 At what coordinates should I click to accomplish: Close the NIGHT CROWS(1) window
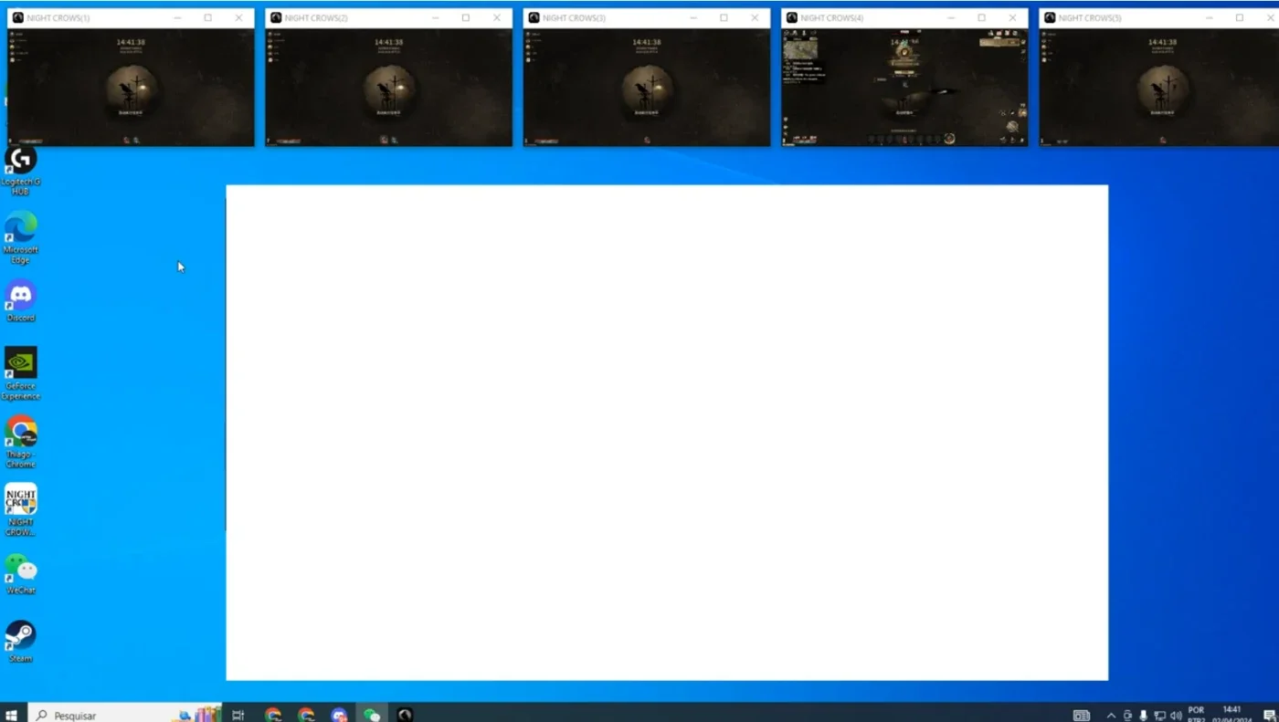239,17
